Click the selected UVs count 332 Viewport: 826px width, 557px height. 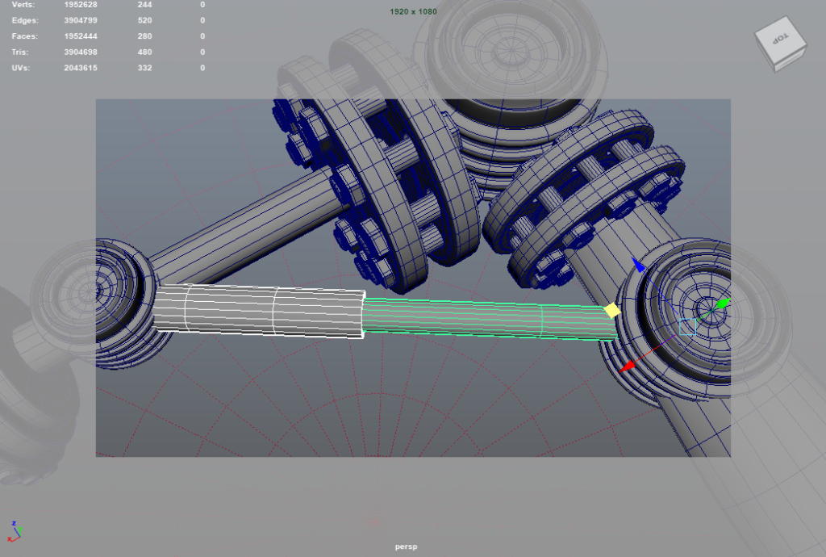click(145, 68)
